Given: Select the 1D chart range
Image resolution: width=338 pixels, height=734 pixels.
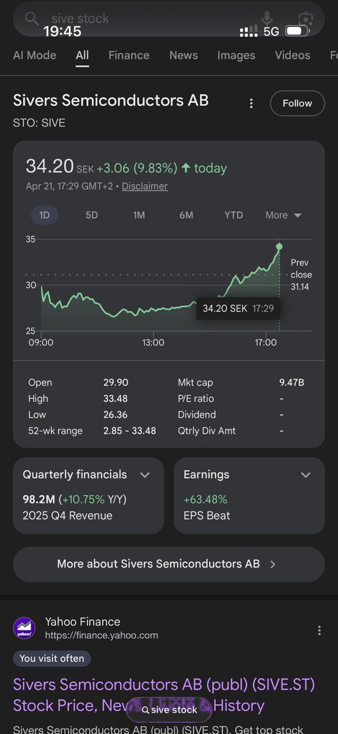Looking at the screenshot, I should pyautogui.click(x=45, y=215).
